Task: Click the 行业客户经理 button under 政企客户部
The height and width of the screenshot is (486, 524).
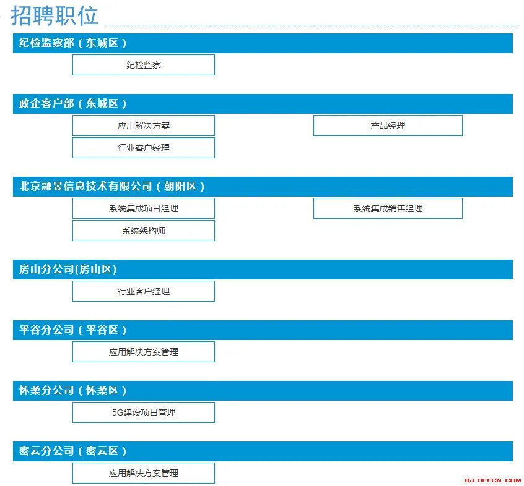Action: (x=143, y=147)
